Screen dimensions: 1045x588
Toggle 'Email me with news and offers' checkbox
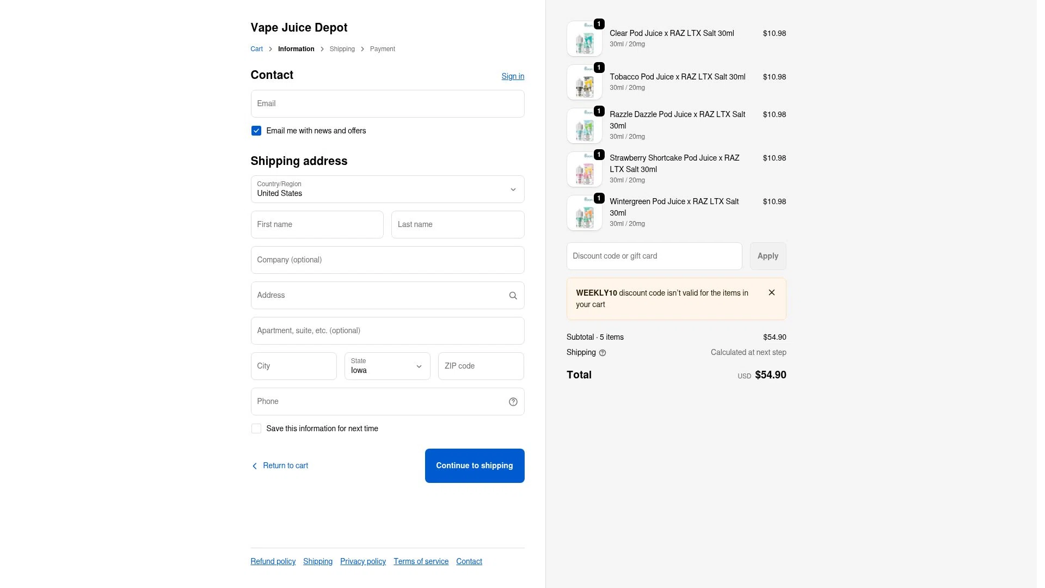click(256, 131)
